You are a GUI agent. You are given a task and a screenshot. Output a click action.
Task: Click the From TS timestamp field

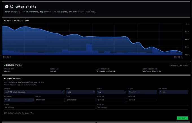click(50, 100)
